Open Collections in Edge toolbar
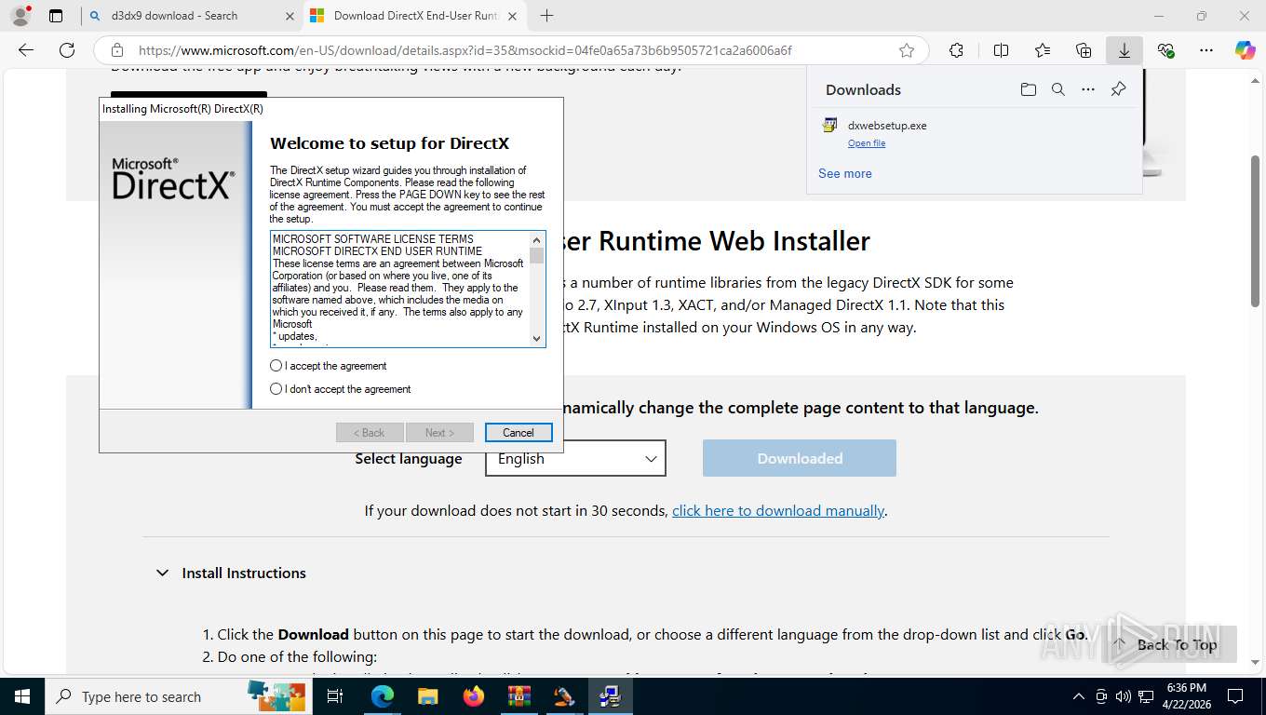This screenshot has height=715, width=1266. click(x=1084, y=50)
